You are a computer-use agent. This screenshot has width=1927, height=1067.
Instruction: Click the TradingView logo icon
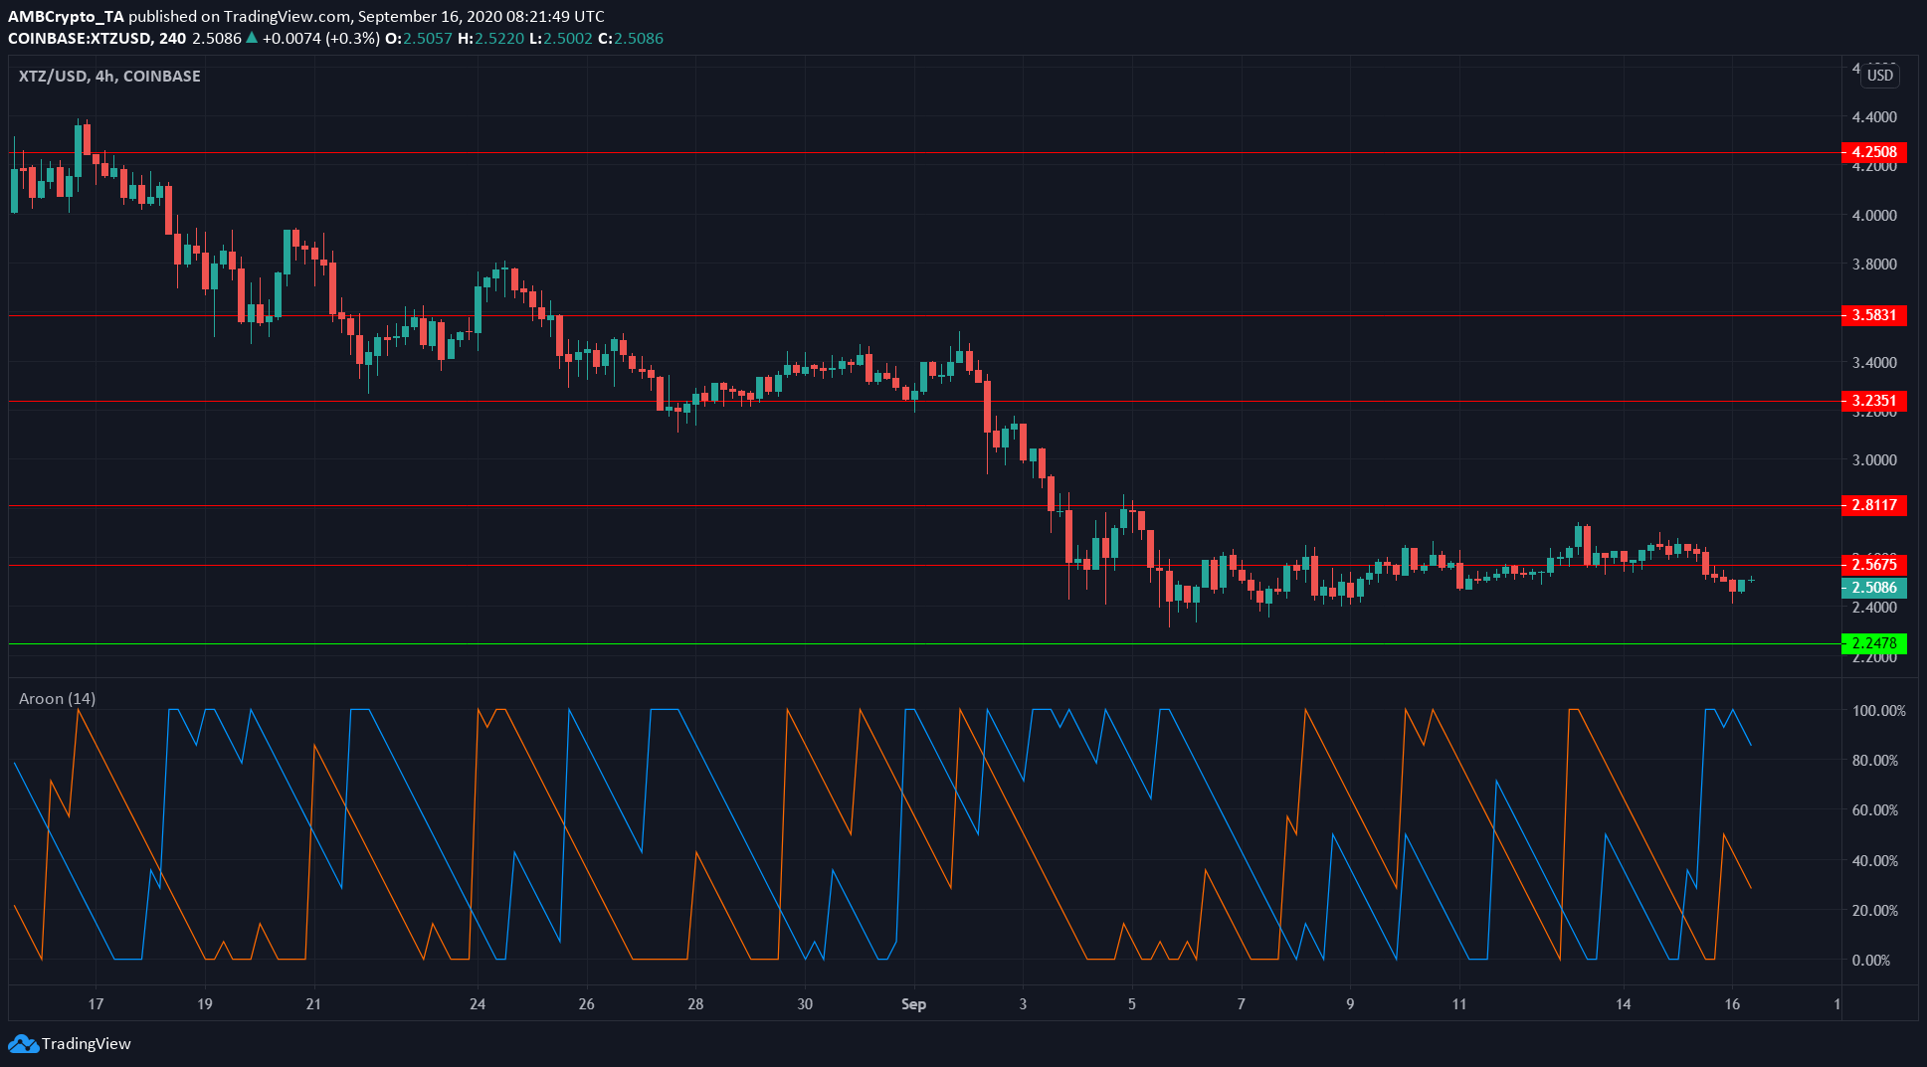click(23, 1043)
